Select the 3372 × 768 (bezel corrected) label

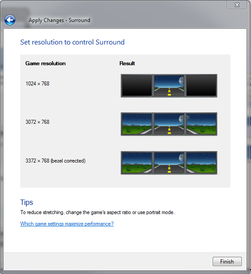[x=55, y=161]
